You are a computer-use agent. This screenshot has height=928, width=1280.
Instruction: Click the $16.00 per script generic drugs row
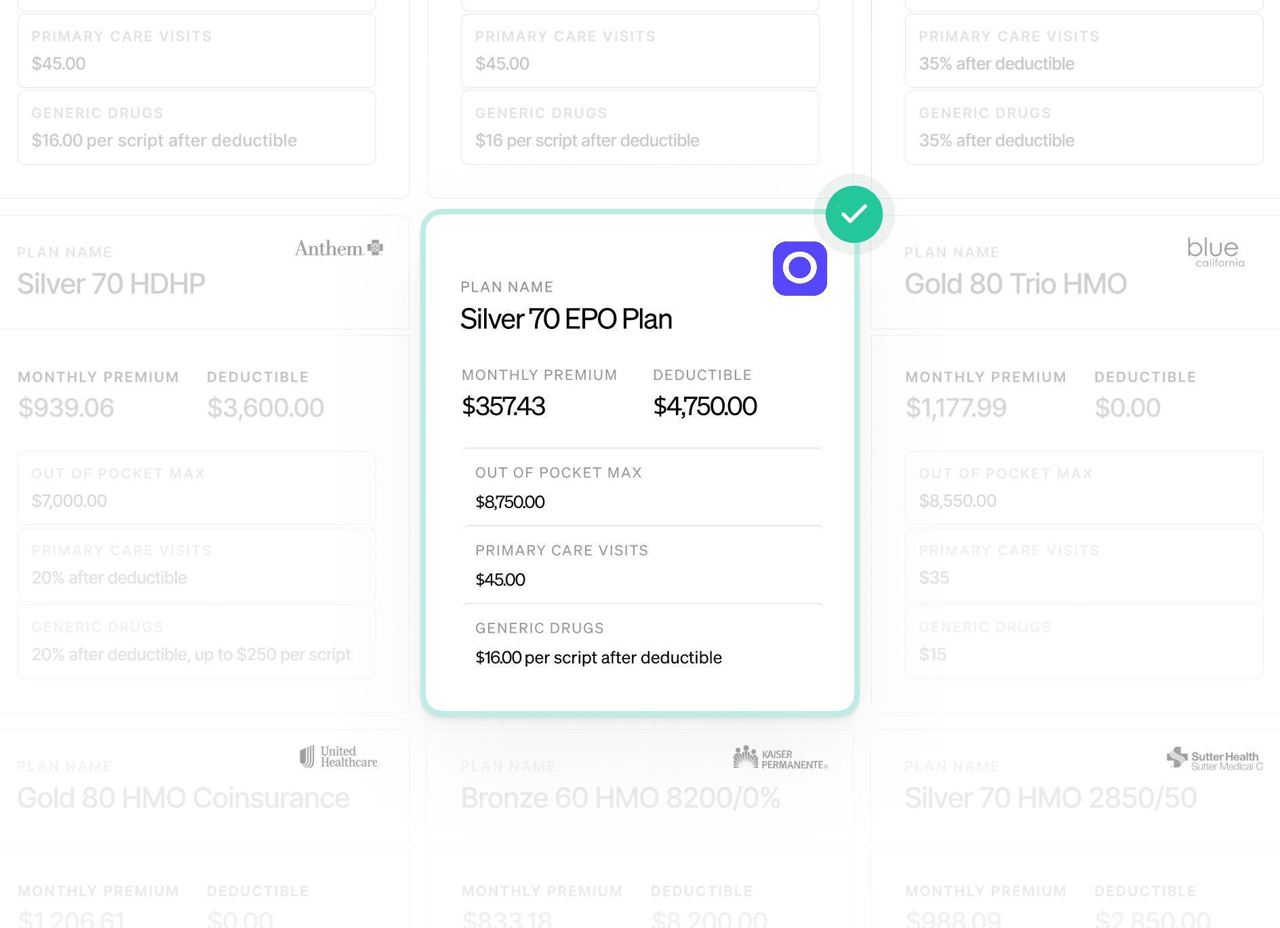641,644
